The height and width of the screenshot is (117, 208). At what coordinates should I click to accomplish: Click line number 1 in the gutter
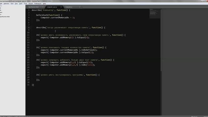coord(29,10)
